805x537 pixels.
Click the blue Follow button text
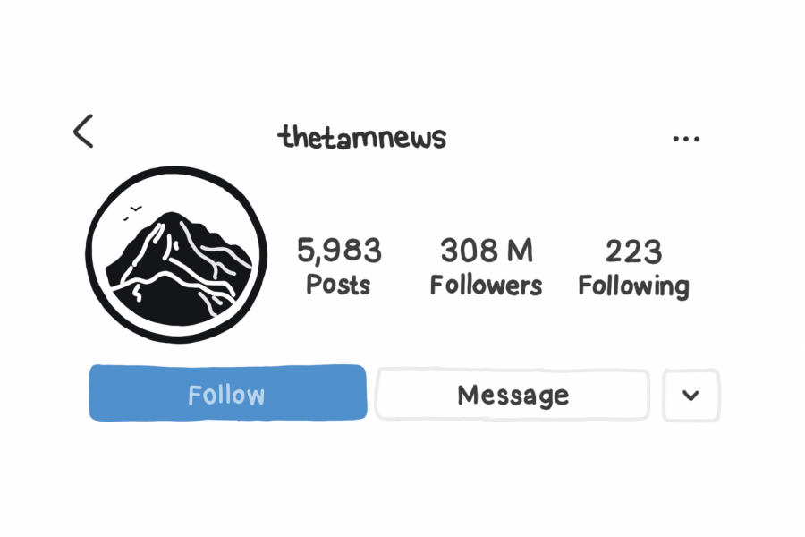click(226, 395)
